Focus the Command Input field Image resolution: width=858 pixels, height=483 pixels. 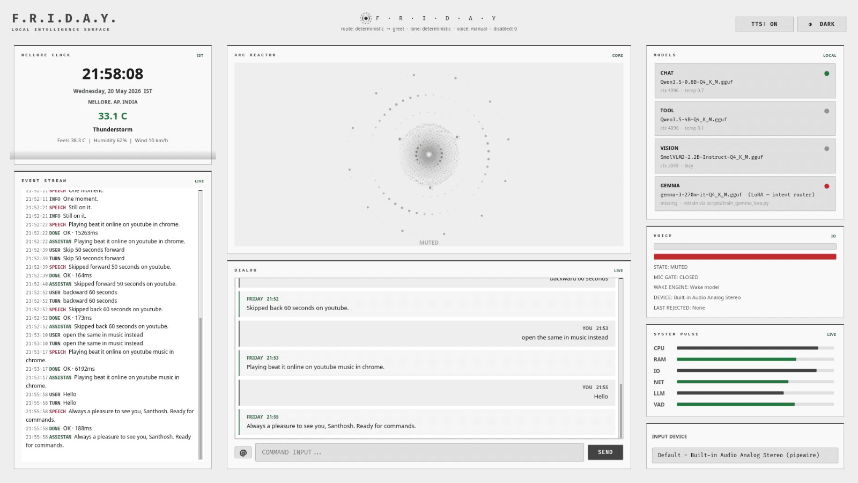tap(419, 452)
